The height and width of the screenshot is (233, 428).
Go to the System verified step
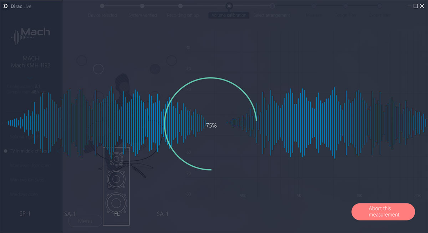pyautogui.click(x=142, y=6)
